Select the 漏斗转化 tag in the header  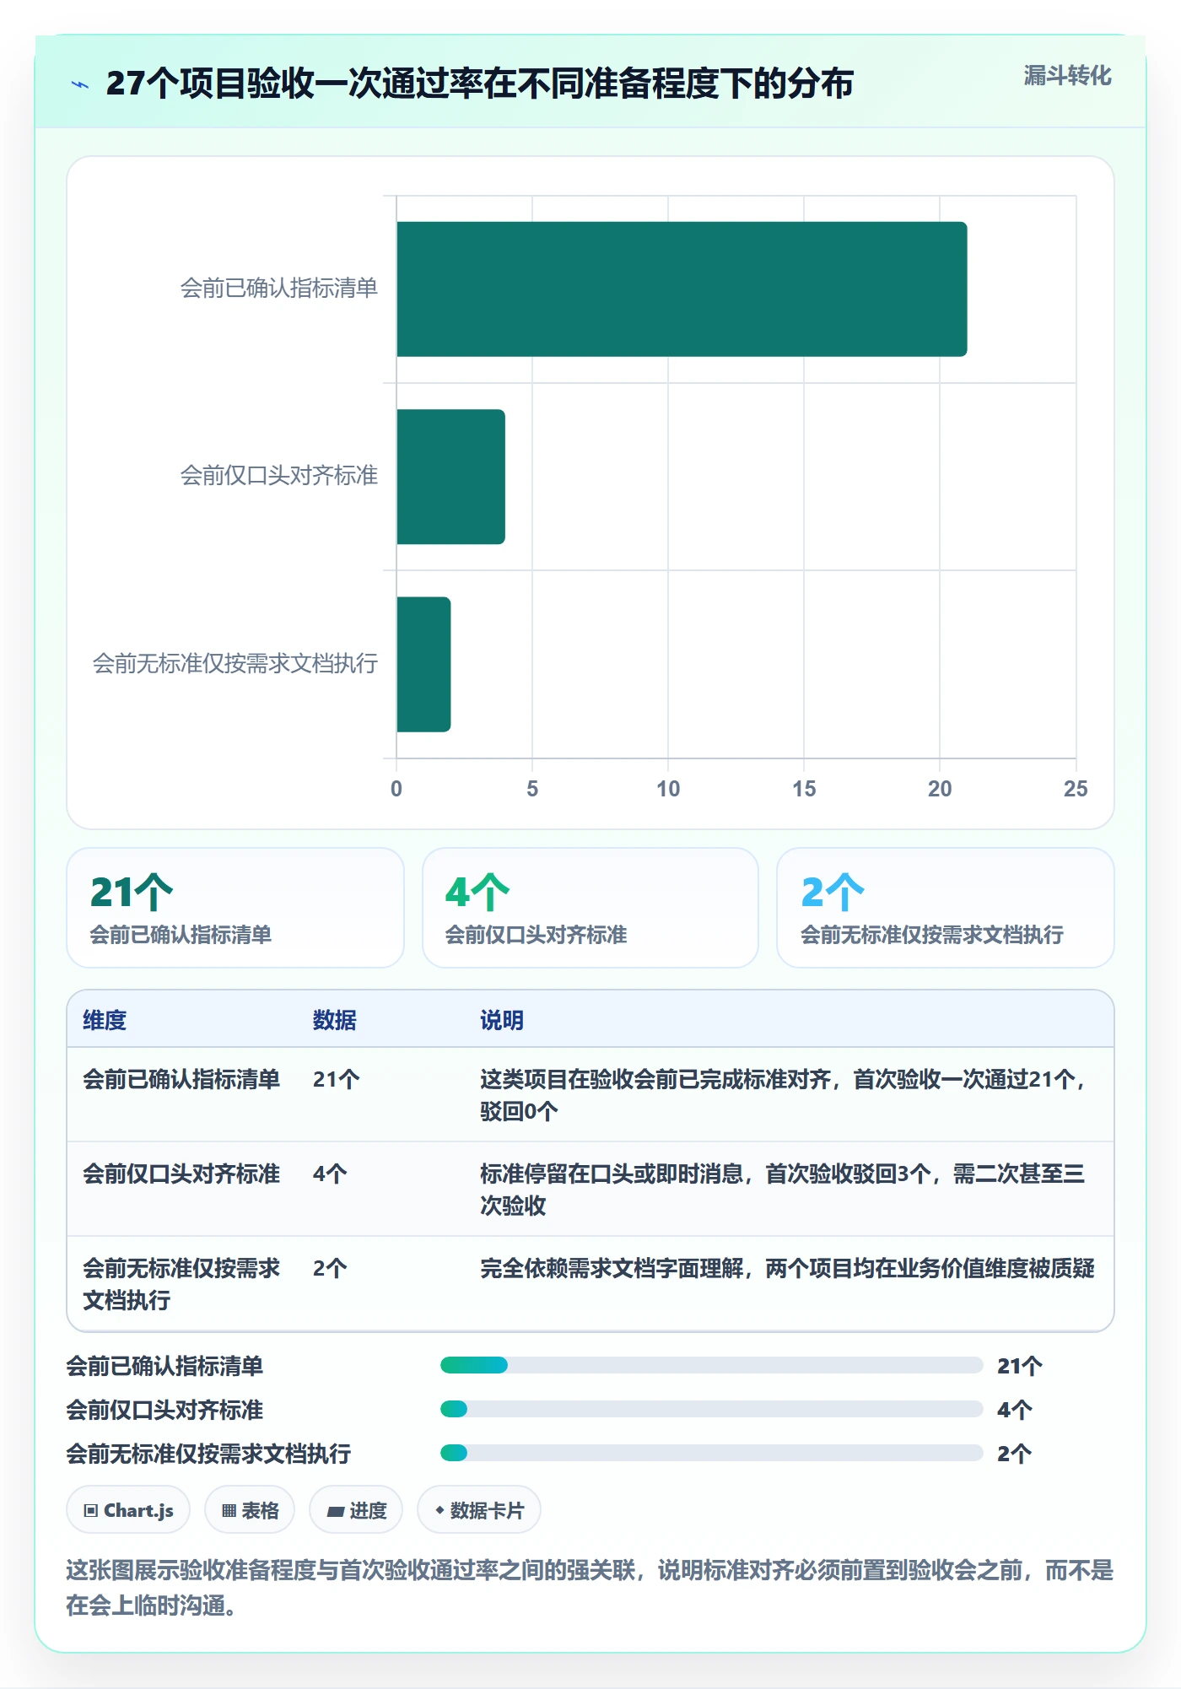coord(1067,76)
